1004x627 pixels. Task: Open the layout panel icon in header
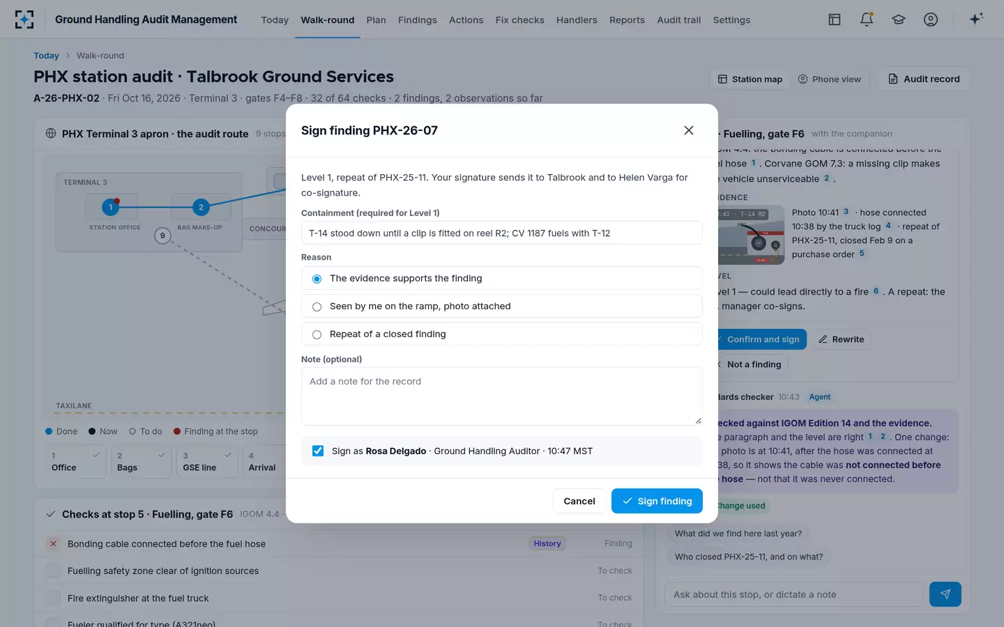pos(835,20)
